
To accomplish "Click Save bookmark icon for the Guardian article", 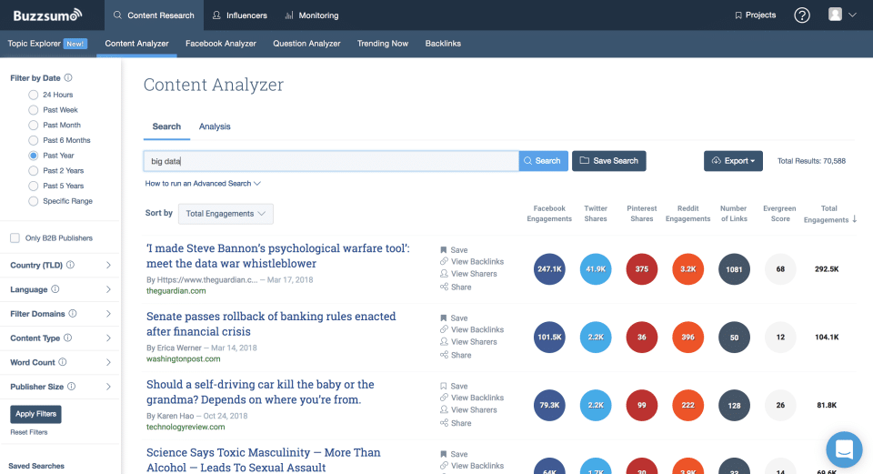I will 444,250.
